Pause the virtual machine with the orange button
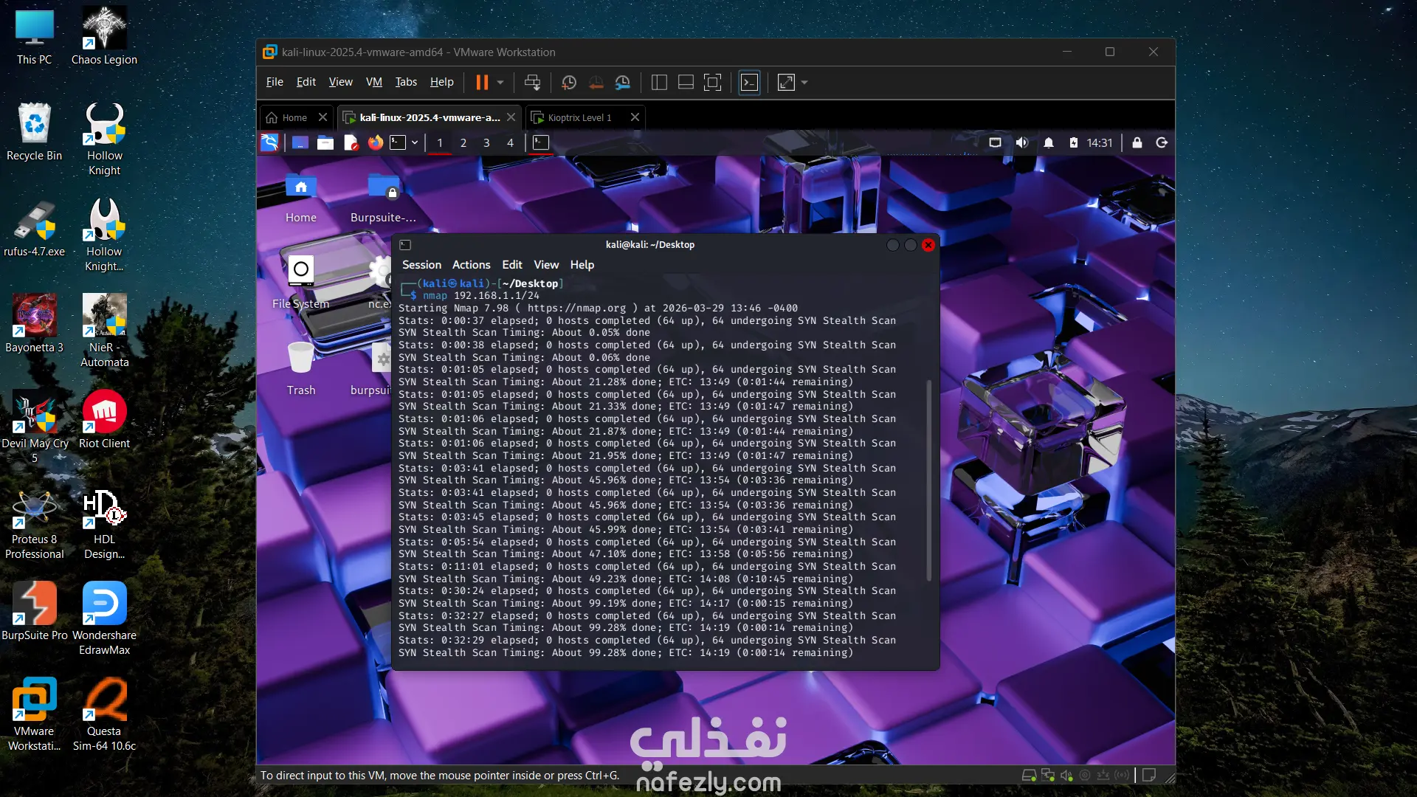This screenshot has height=797, width=1417. 482,83
